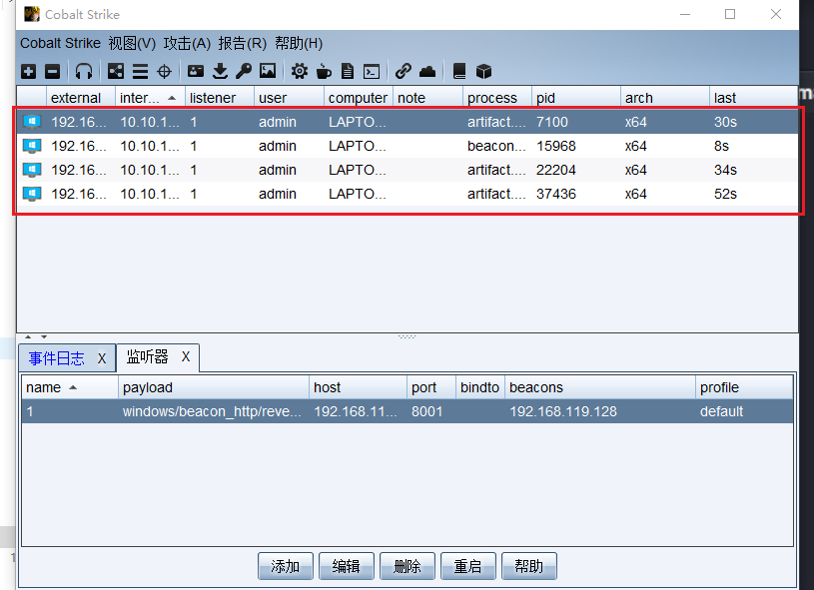Open the Cobalt Strike menu

click(x=60, y=43)
